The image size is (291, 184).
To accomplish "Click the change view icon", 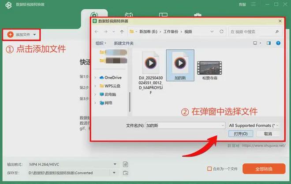I will 255,43.
